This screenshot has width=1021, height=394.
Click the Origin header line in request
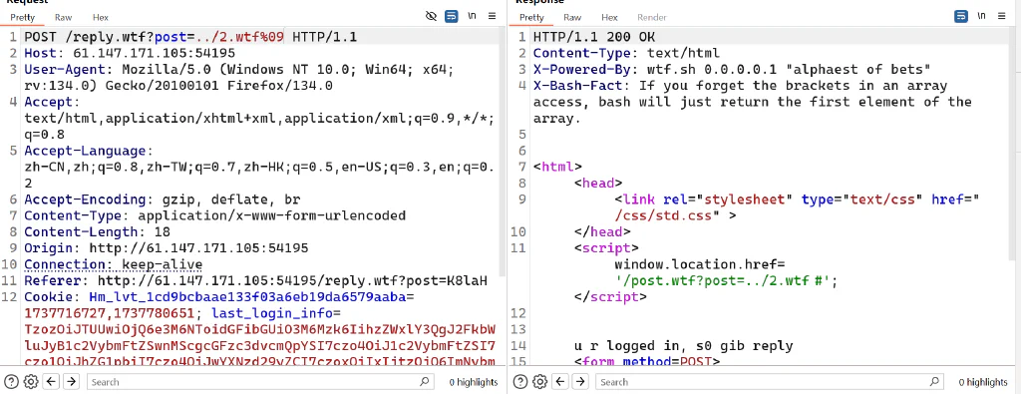point(167,248)
